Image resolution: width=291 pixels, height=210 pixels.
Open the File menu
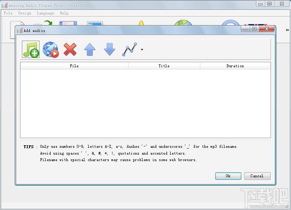[x=8, y=13]
